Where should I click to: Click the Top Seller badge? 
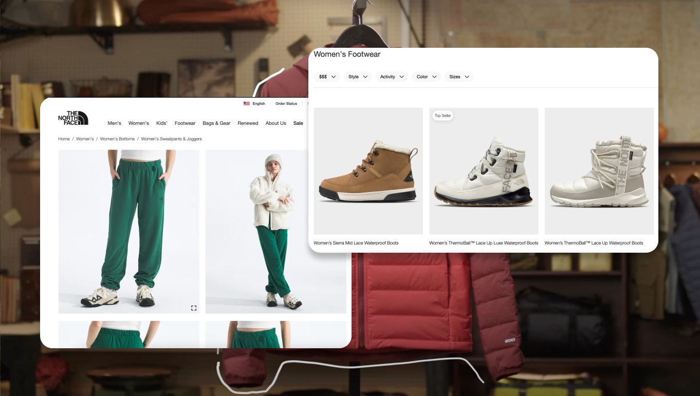(x=443, y=116)
